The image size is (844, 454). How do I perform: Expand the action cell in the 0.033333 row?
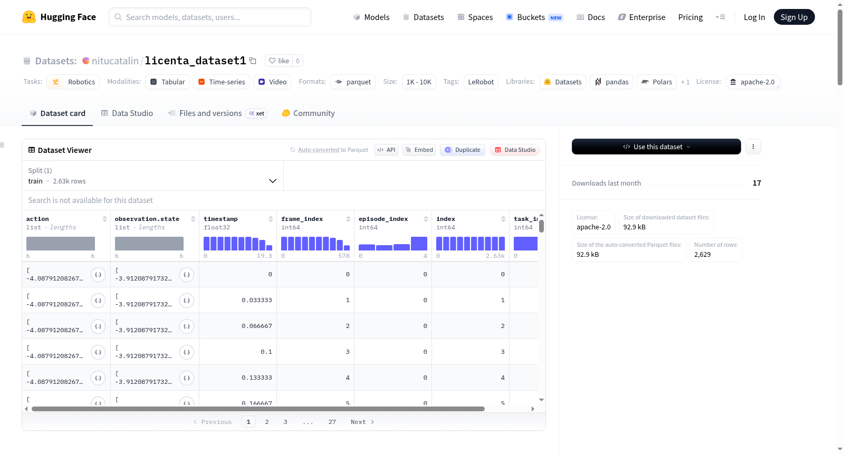tap(98, 301)
